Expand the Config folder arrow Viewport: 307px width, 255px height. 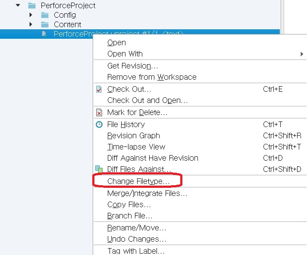coord(31,15)
